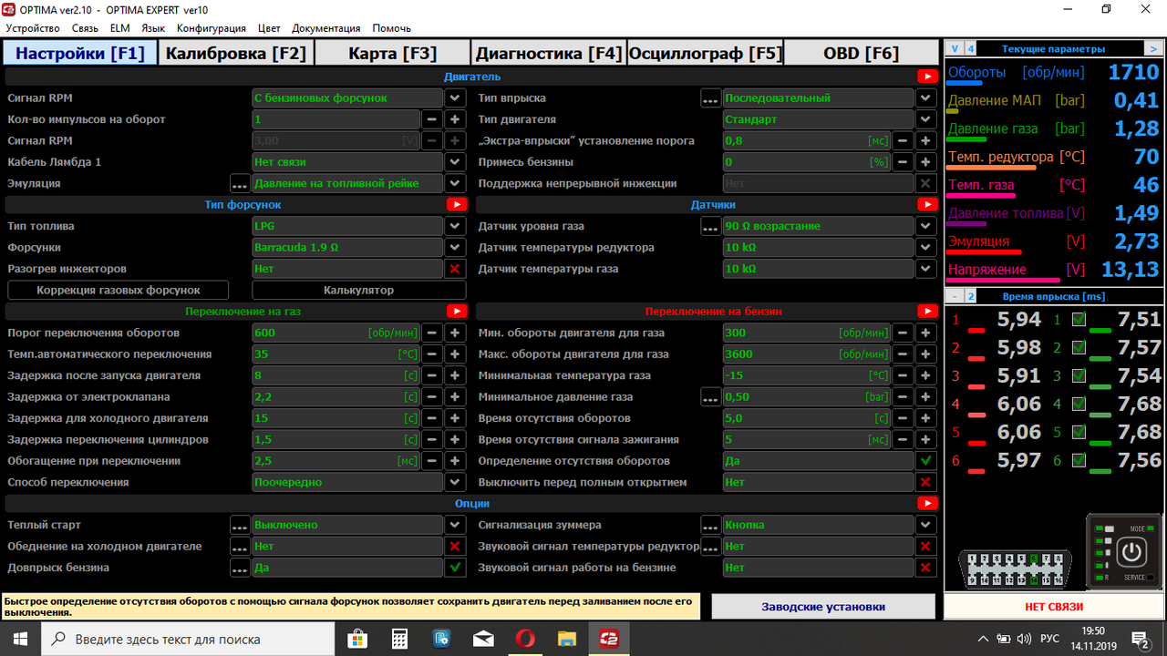1167x656 pixels.
Task: Click НЕТ СВЯЗИ status button
Action: (x=1053, y=607)
